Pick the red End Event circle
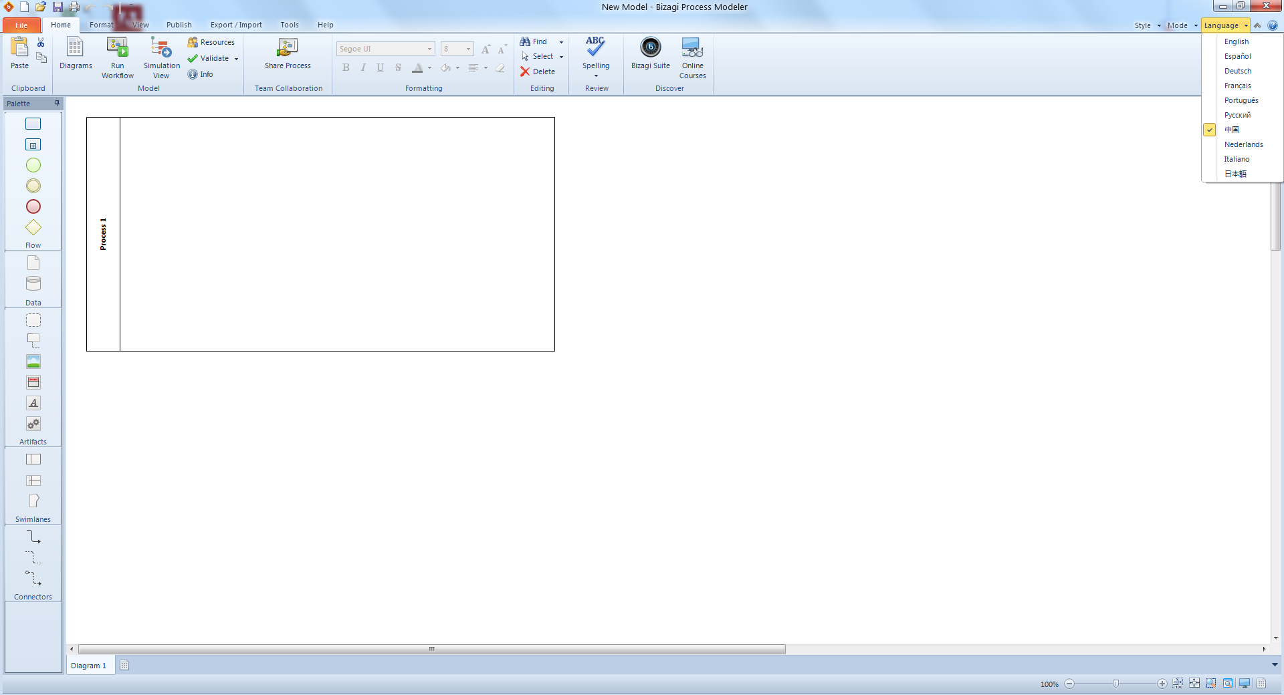The height and width of the screenshot is (695, 1284). (x=33, y=206)
